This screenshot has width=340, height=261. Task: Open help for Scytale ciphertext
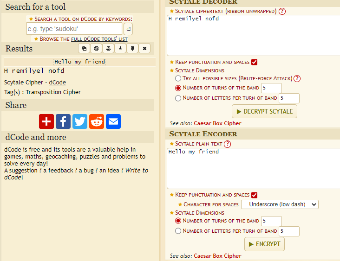[x=282, y=11]
